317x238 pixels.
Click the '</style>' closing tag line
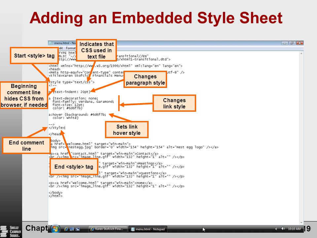click(x=56, y=128)
